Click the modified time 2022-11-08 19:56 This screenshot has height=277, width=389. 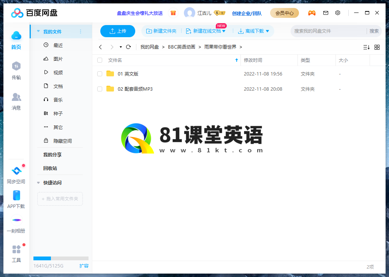263,74
